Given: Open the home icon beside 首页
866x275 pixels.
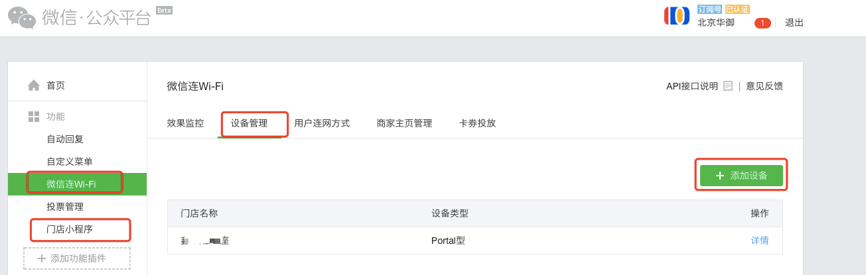Looking at the screenshot, I should [x=34, y=85].
